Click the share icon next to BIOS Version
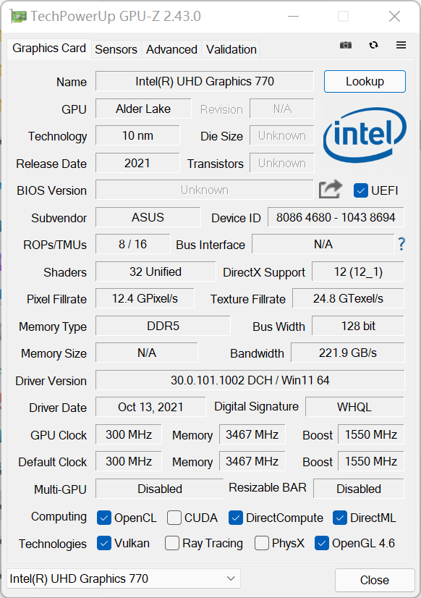 click(330, 189)
